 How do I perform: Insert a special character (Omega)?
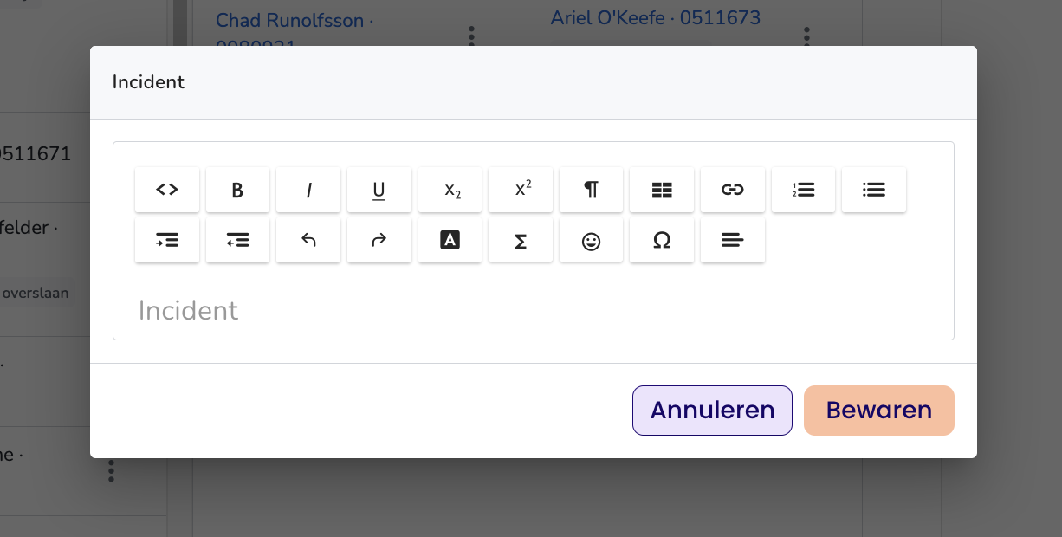[x=662, y=240]
